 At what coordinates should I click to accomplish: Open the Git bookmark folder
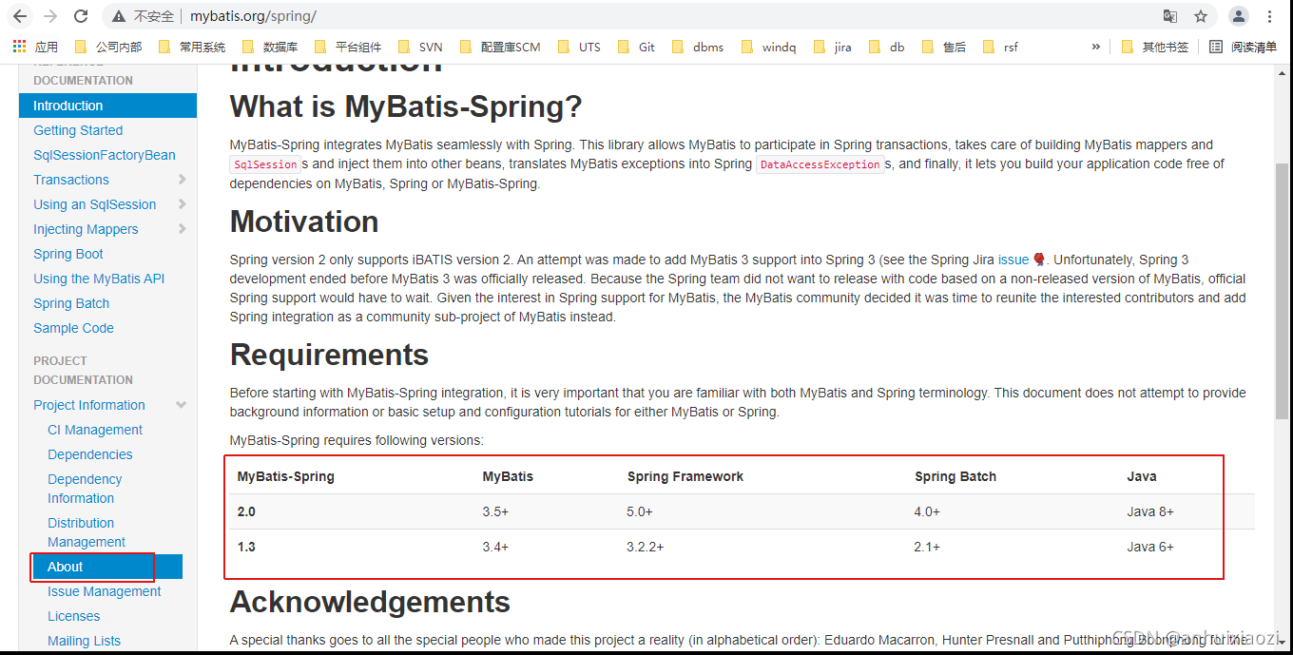point(636,47)
